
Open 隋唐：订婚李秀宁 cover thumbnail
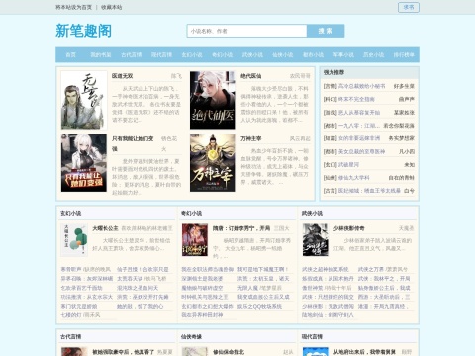[x=195, y=240]
